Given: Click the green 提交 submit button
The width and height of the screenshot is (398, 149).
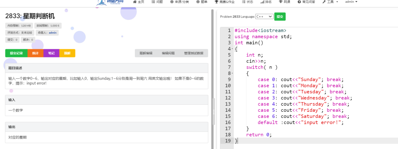Looking at the screenshot, I should tap(280, 16).
